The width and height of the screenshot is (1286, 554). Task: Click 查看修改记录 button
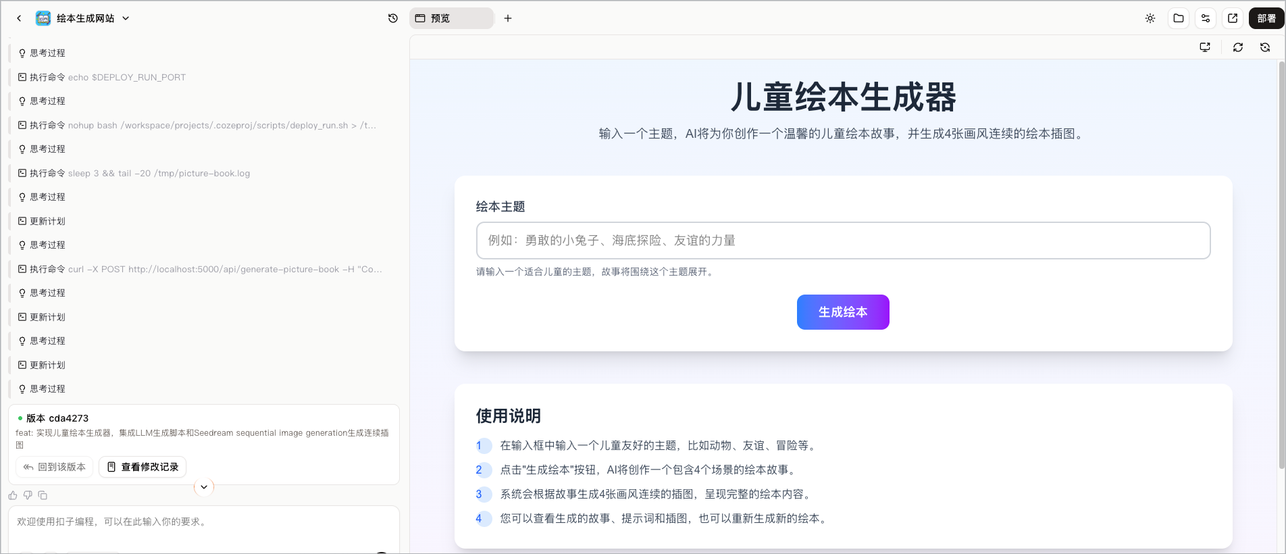tap(143, 467)
